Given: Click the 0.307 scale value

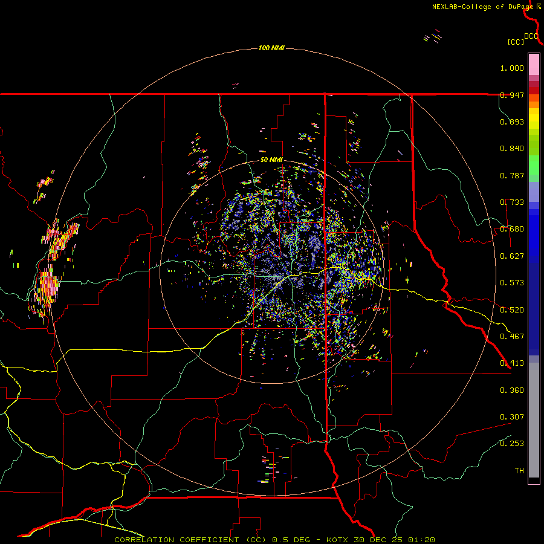Looking at the screenshot, I should 512,417.
